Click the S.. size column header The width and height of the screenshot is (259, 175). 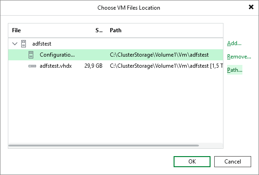pos(99,30)
